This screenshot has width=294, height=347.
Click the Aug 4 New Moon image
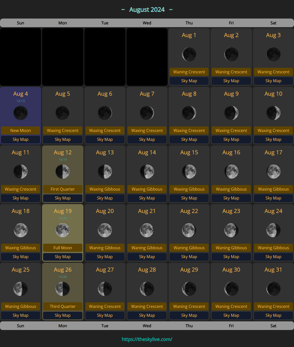(x=21, y=113)
